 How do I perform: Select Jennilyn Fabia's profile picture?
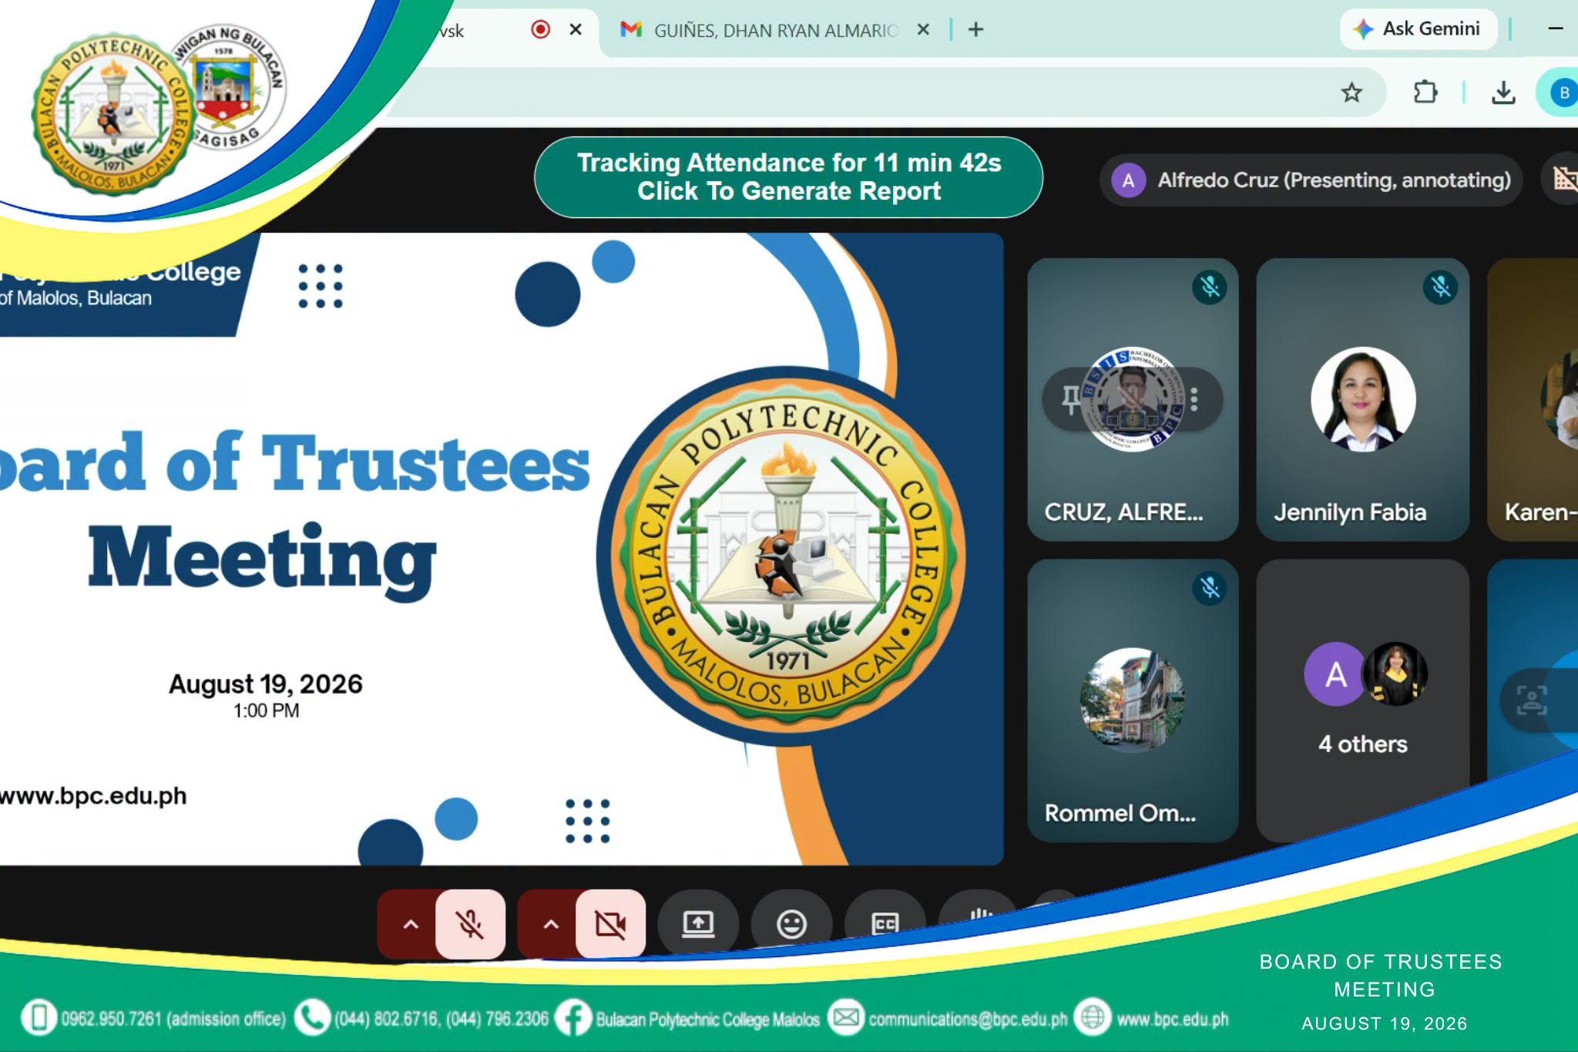1363,399
